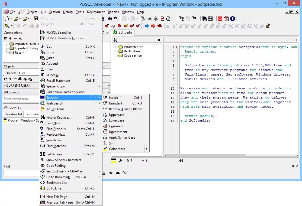
Task: Switch to the Files tab in Objects panel
Action: pyautogui.click(x=22, y=73)
